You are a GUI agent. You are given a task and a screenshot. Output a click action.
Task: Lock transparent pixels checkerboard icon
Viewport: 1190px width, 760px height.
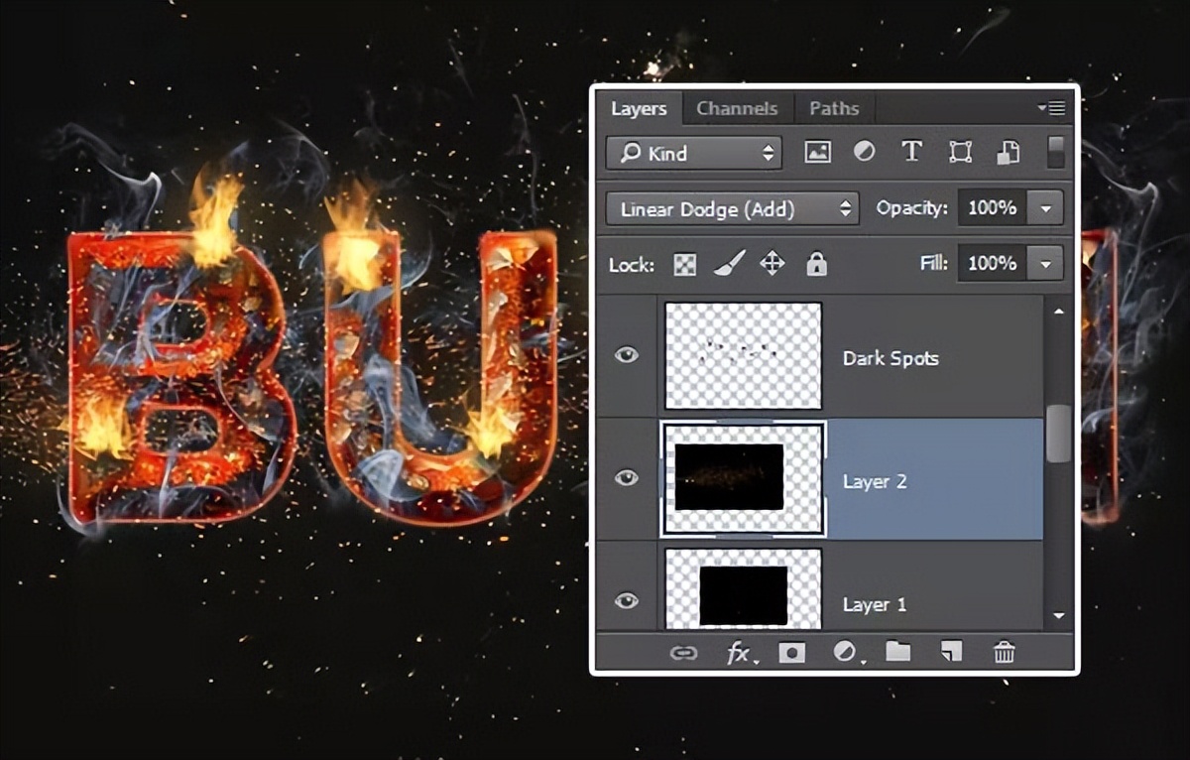point(685,265)
